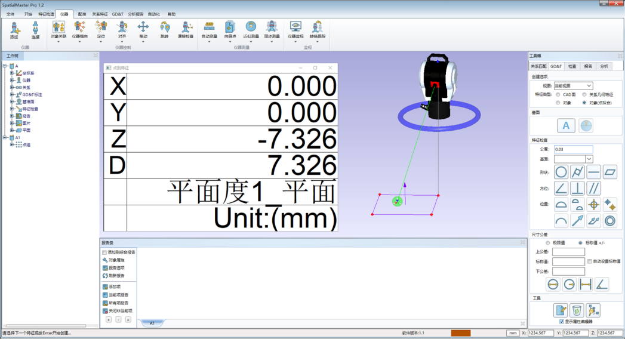Click the 添加 instrument icon in ribbon
Image resolution: width=625 pixels, height=339 pixels.
[14, 29]
